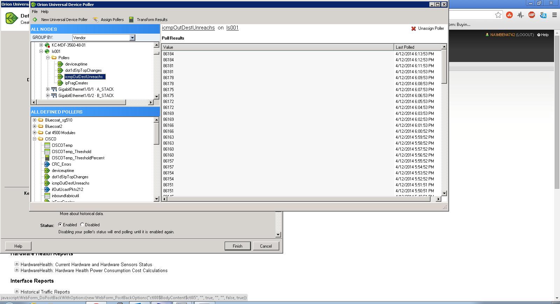
Task: Click GigabitEthernet1/0/1 interface icon
Action: 54,89
